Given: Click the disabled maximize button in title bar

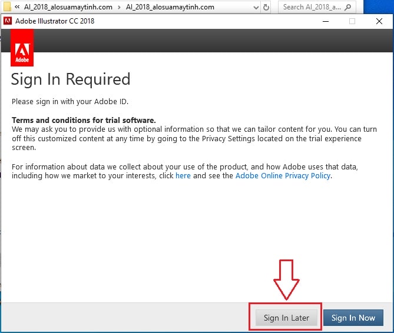Looking at the screenshot, I should point(352,21).
